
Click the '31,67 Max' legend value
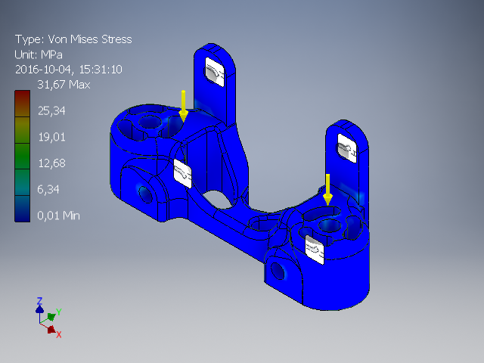pos(64,85)
